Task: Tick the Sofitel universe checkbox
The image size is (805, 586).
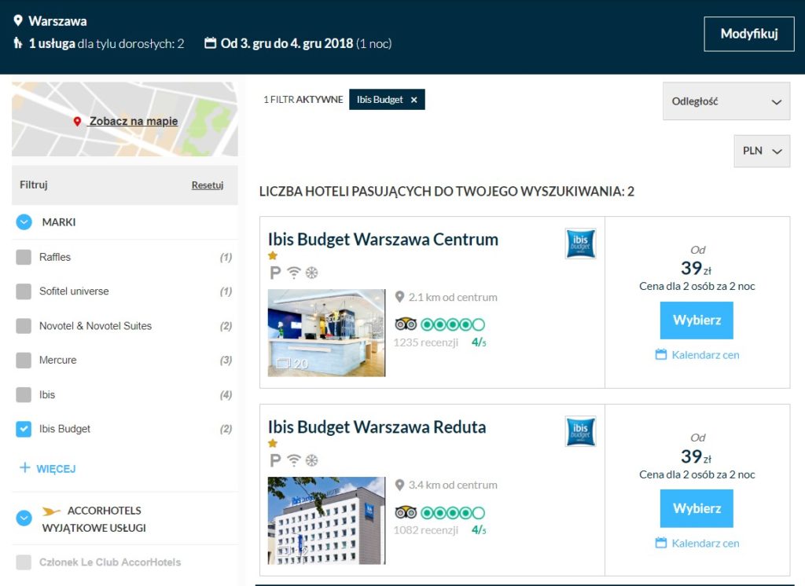Action: click(x=24, y=291)
